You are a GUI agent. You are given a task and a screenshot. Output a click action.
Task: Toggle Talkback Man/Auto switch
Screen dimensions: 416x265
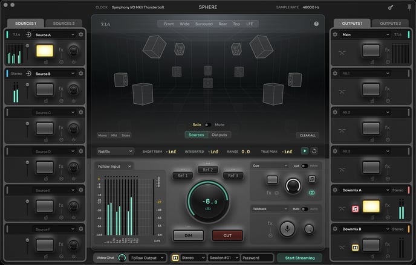pyautogui.click(x=305, y=209)
